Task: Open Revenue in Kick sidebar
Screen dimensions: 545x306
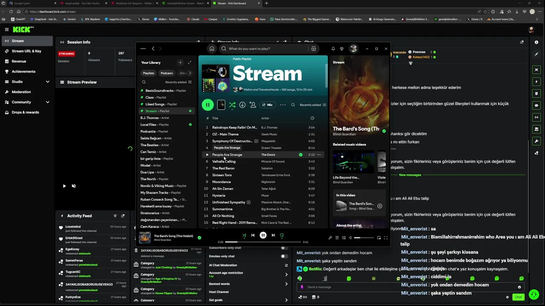Action: click(26, 61)
